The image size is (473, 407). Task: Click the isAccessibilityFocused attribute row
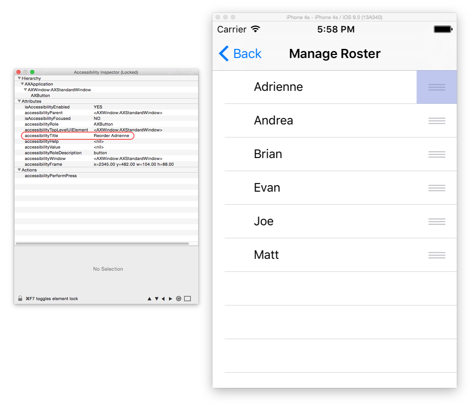106,118
